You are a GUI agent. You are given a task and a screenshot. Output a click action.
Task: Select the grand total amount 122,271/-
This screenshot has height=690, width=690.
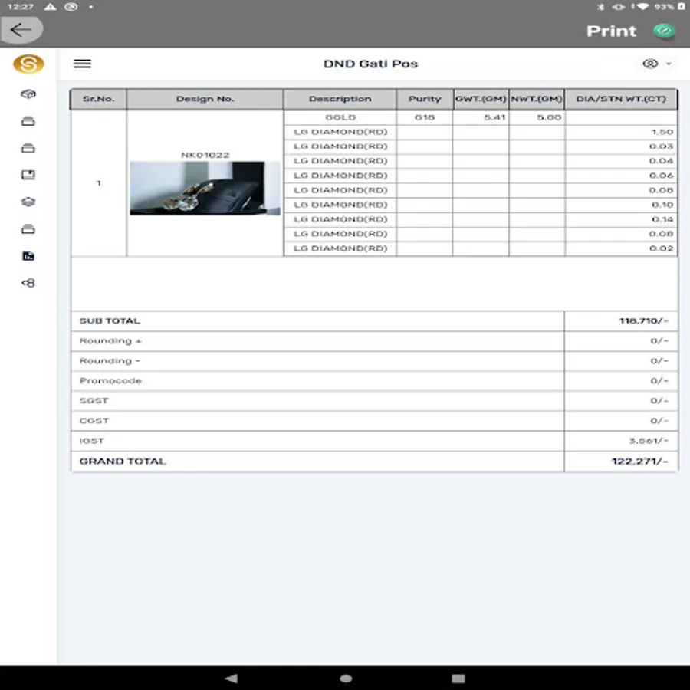(640, 462)
